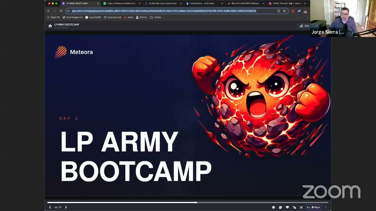The width and height of the screenshot is (376, 211).
Task: Open the red extension icon in toolbar
Action: [x=293, y=11]
